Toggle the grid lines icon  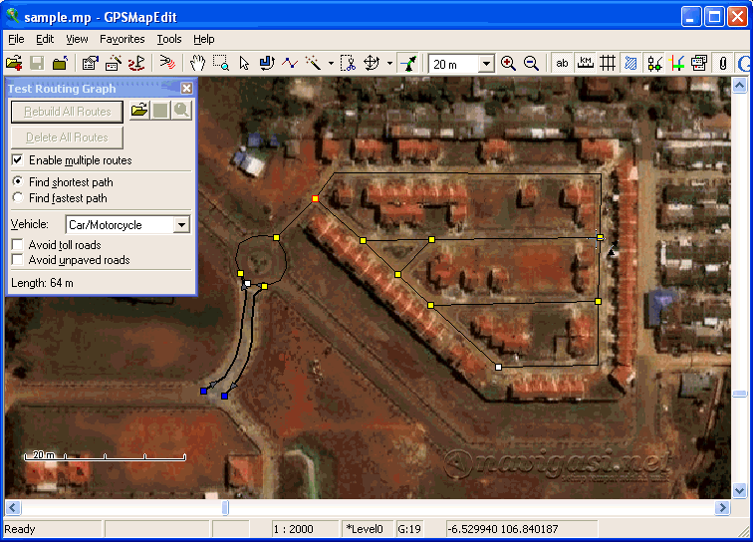point(608,63)
